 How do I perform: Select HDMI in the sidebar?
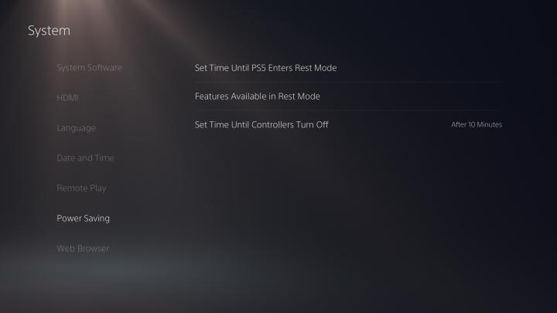67,97
